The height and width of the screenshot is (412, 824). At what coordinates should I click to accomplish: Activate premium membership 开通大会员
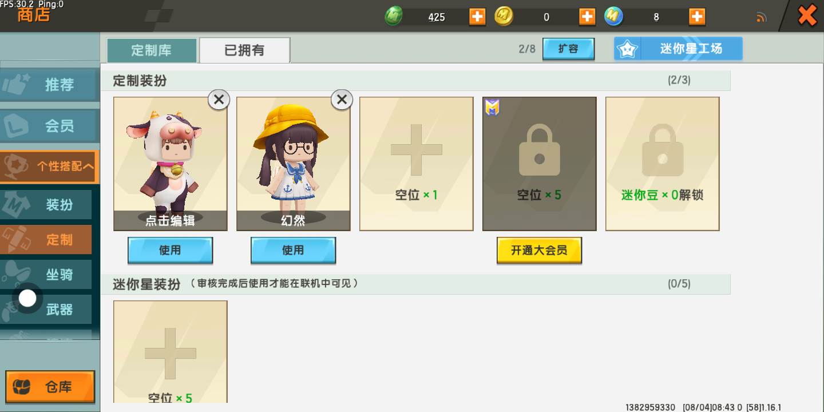pyautogui.click(x=539, y=250)
